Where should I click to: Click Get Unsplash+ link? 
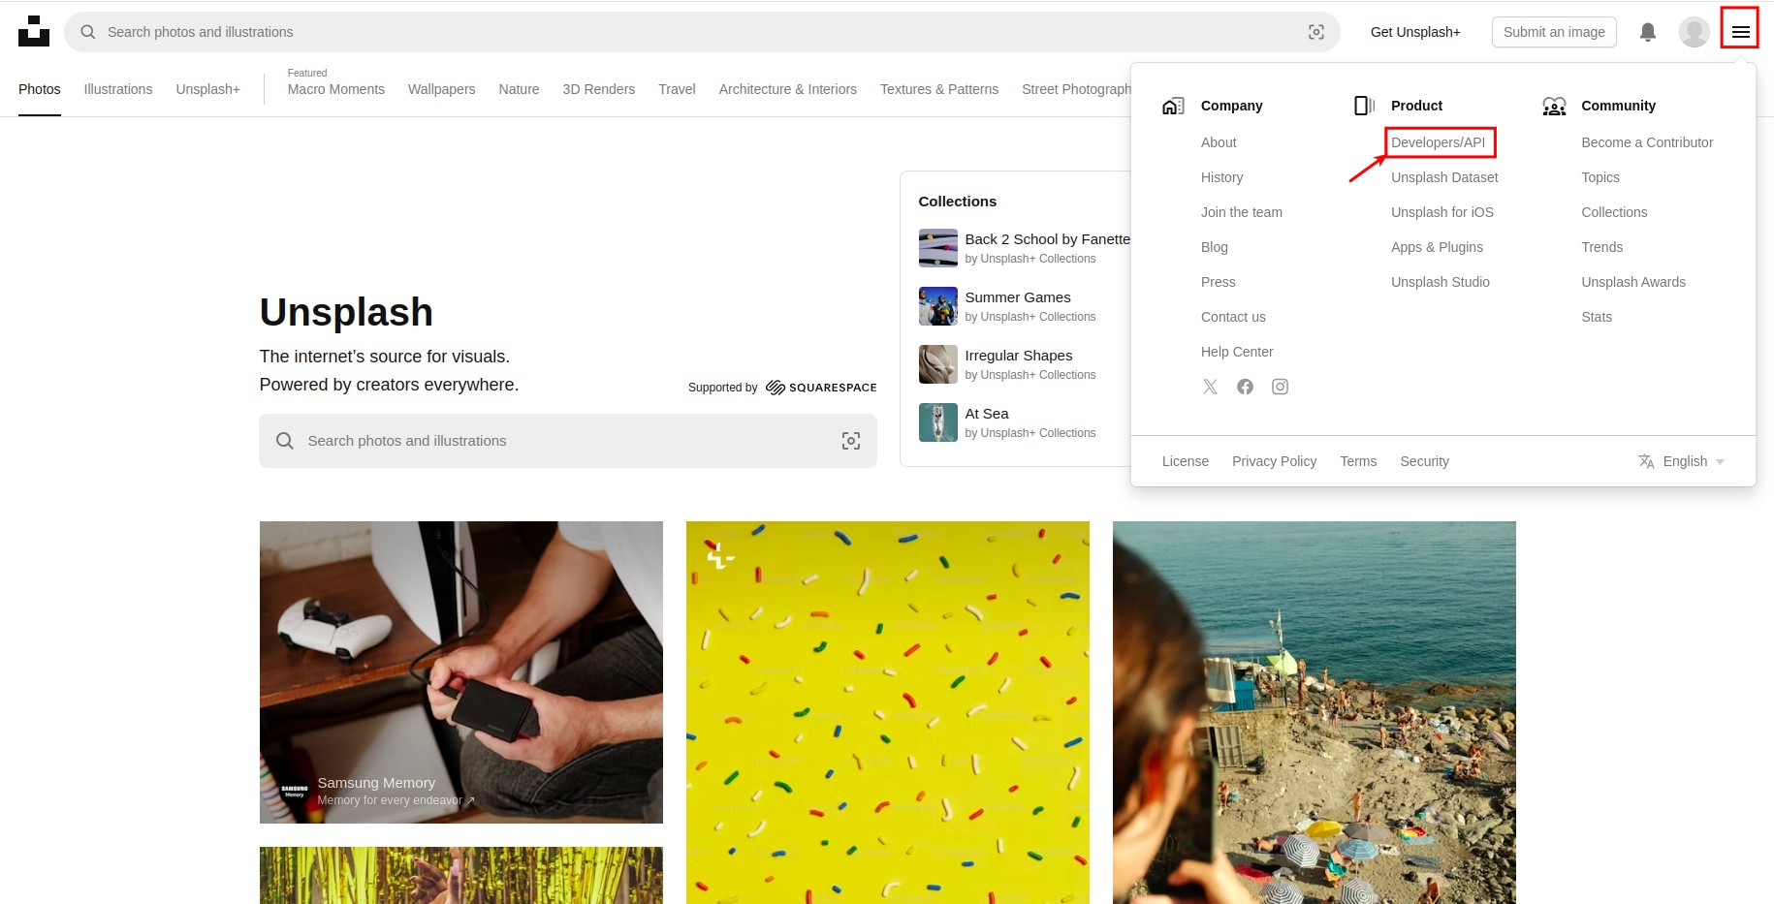point(1415,32)
